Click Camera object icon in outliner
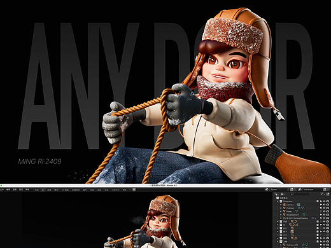Viewport: 331px width, 248px height. click(285, 205)
